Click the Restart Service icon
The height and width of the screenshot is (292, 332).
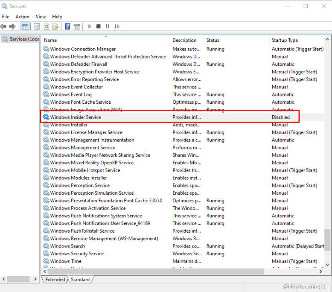point(117,26)
